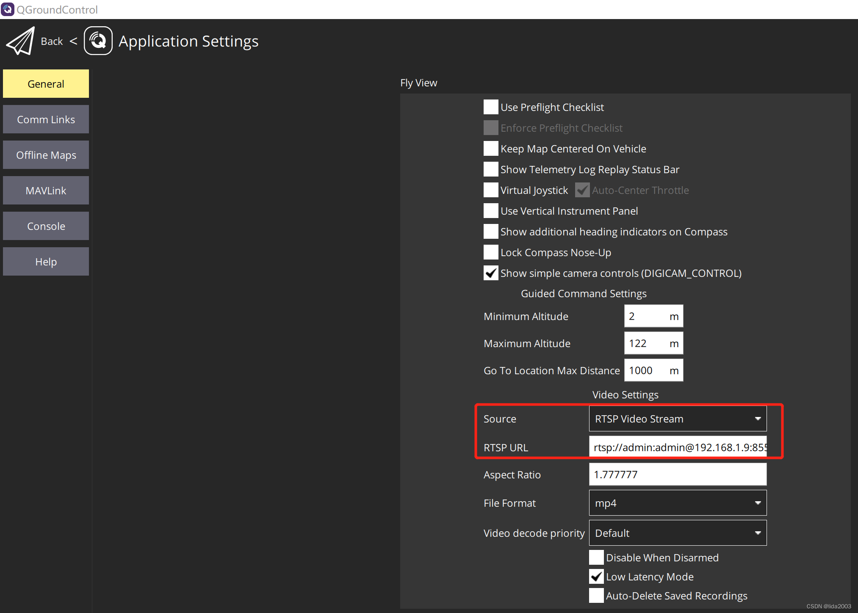Click the RTSP URL input field
The image size is (858, 613).
pyautogui.click(x=678, y=447)
